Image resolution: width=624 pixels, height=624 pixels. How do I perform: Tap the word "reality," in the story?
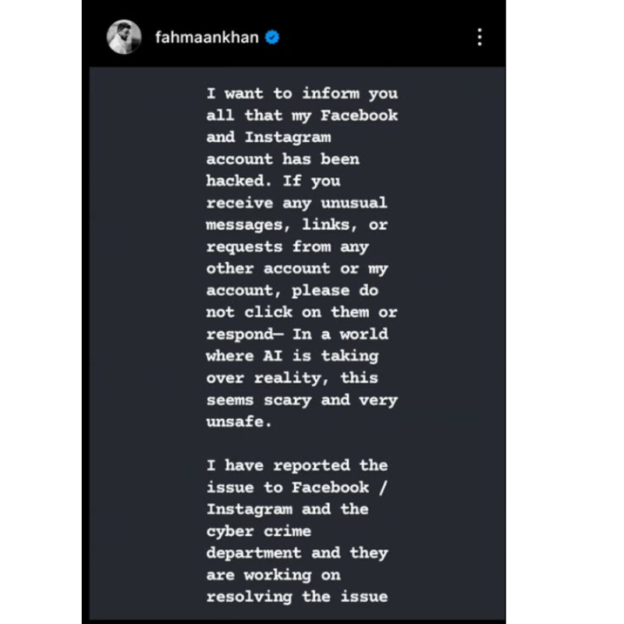pos(293,378)
